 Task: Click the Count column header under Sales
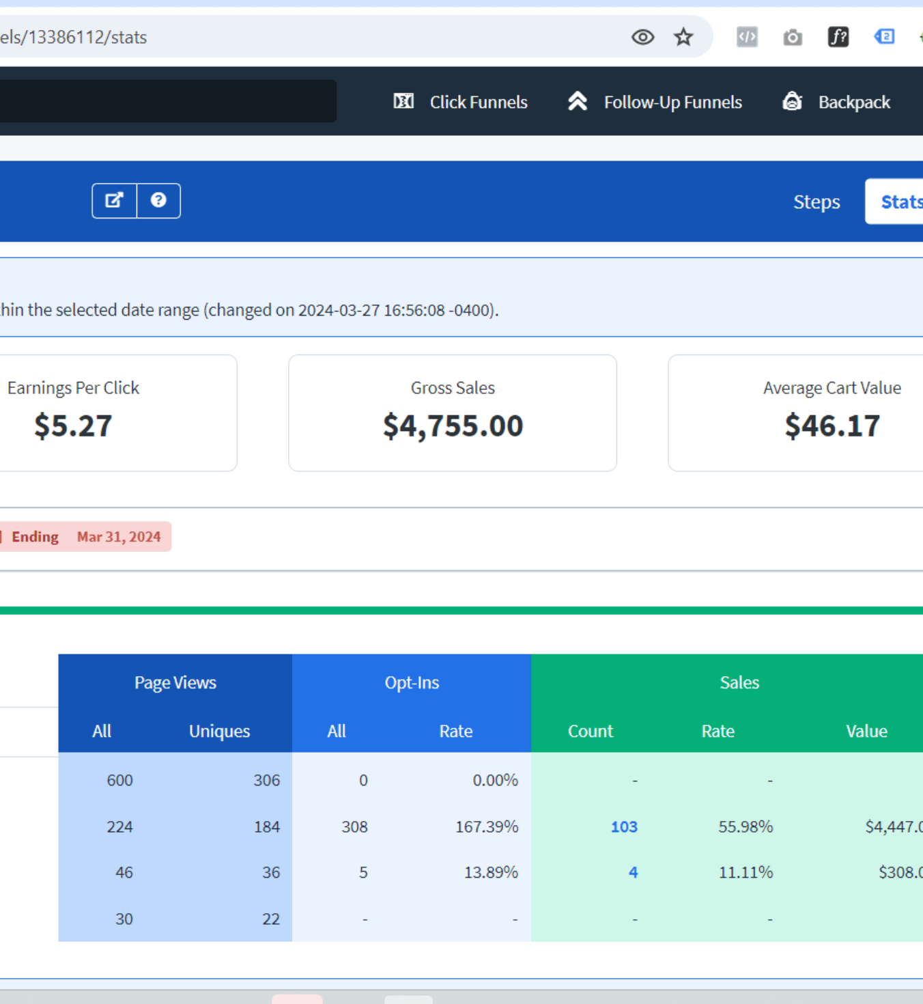tap(591, 731)
